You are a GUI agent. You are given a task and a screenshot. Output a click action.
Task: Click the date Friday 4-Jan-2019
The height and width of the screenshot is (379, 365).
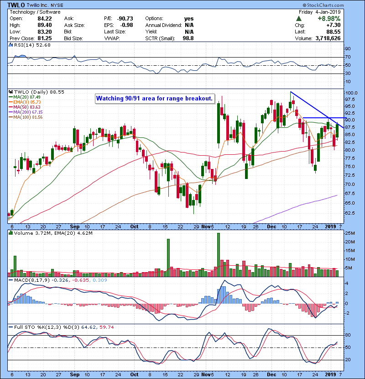tap(319, 12)
